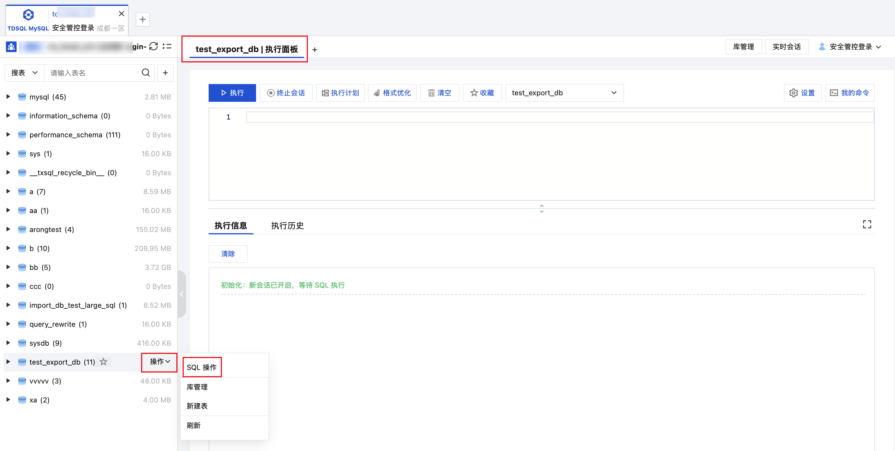Collapse the left sidebar with arrow handle

coord(181,294)
